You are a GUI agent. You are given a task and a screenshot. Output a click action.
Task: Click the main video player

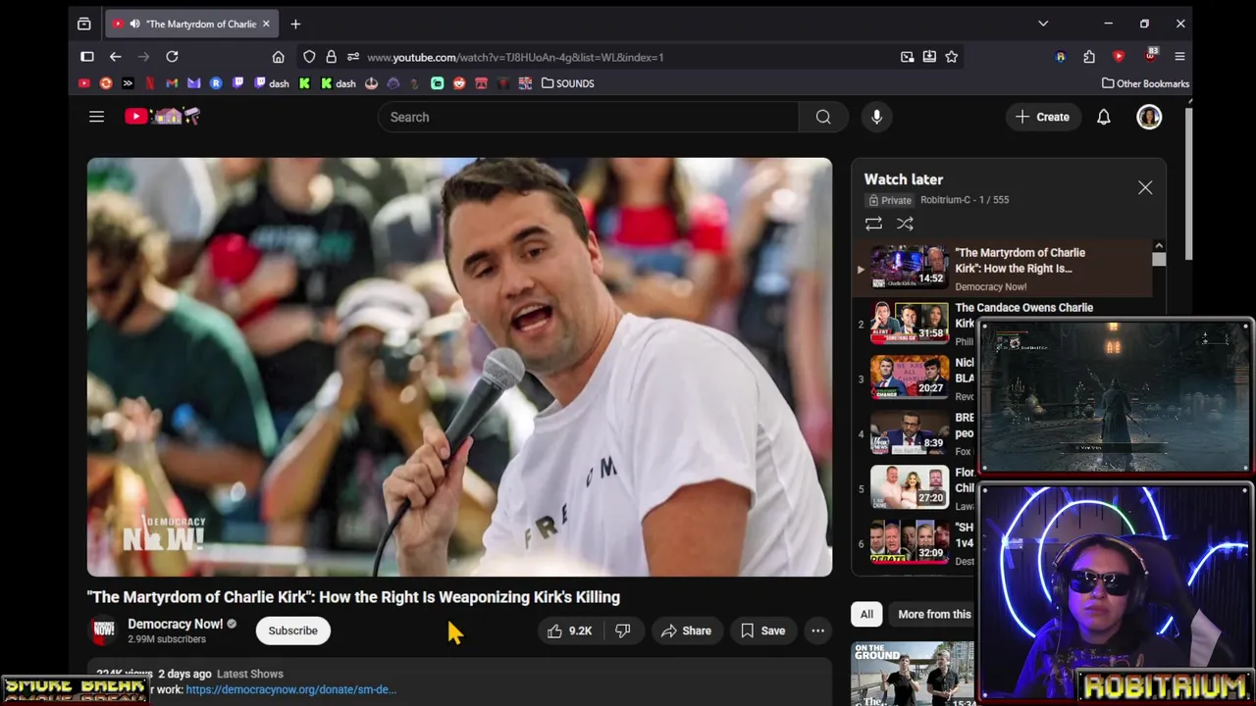(x=459, y=367)
